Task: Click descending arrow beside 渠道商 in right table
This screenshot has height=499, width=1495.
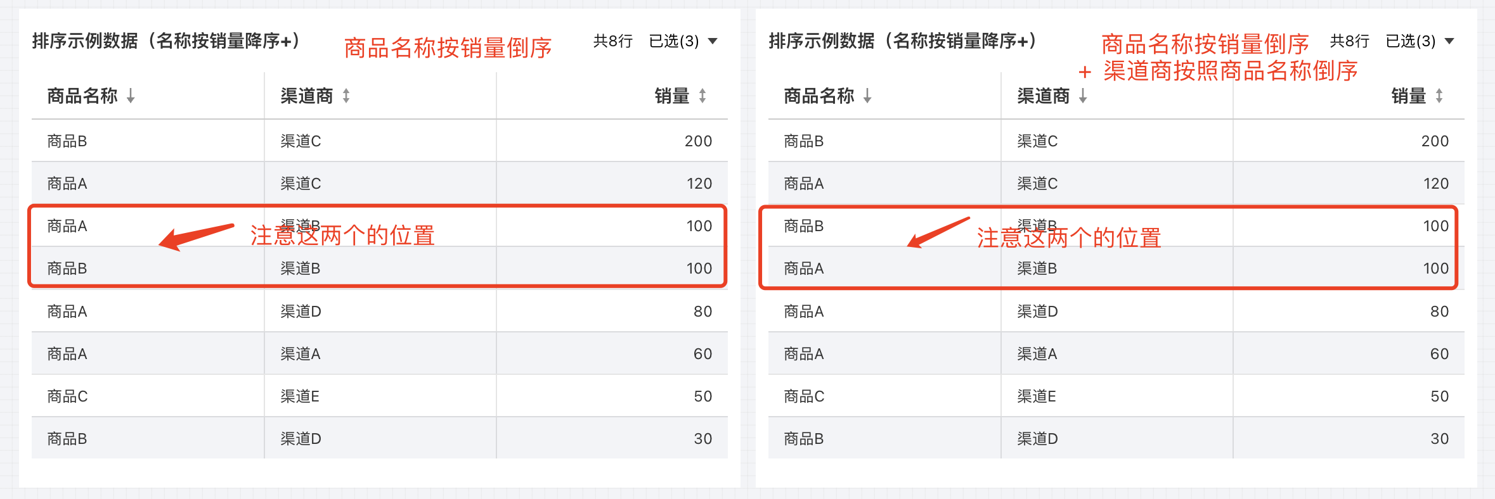Action: [x=1083, y=96]
